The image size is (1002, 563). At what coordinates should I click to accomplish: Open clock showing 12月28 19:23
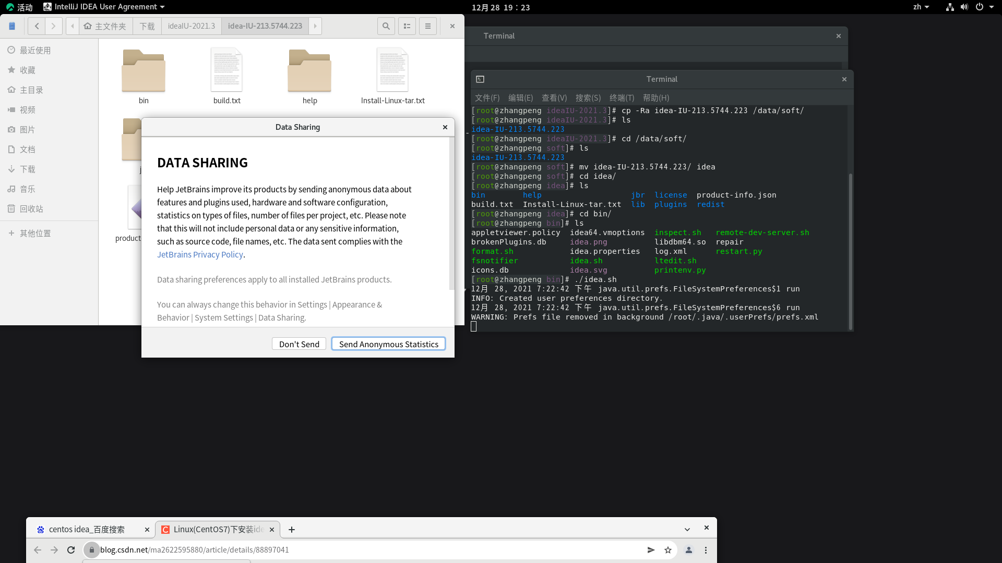(x=500, y=7)
